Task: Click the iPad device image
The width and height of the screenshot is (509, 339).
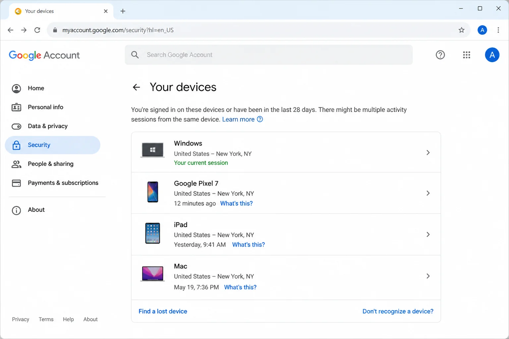Action: point(153,233)
